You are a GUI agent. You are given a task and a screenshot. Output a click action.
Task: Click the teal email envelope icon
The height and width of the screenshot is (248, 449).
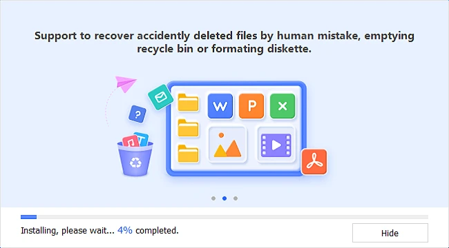coord(160,97)
